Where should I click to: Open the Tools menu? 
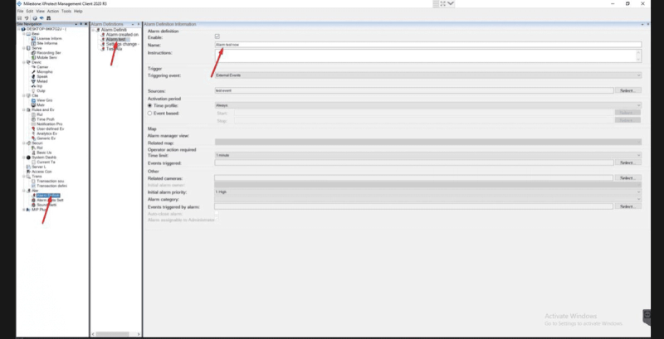(x=66, y=11)
